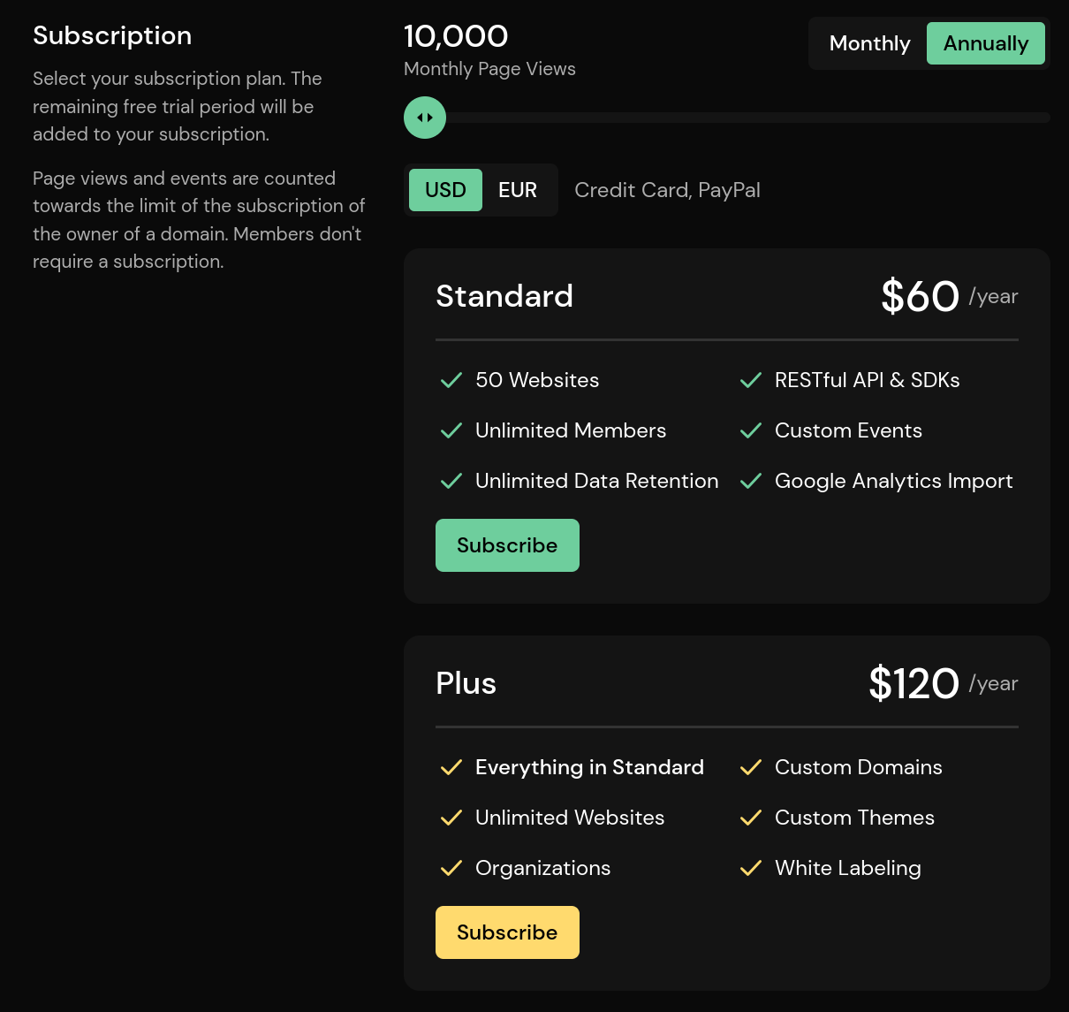Screen dimensions: 1069x1012
Task: Click the Standard plan header
Action: tap(504, 296)
